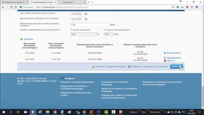204x115 pixels.
Task: Show hidden system tray icons chevron
Action: pyautogui.click(x=165, y=112)
